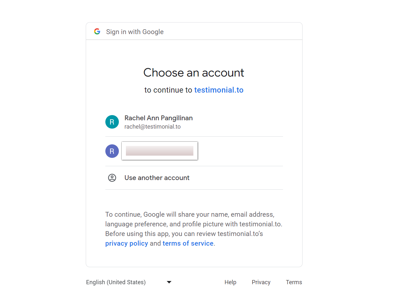Click the black language dropdown arrow

coord(169,282)
